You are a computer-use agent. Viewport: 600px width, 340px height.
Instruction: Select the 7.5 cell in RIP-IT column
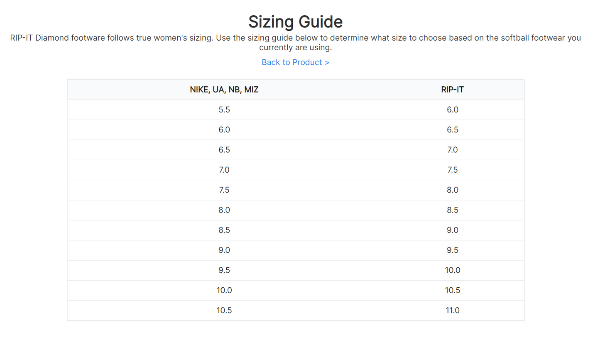click(453, 170)
